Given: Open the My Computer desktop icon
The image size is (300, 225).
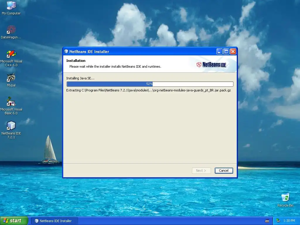Looking at the screenshot, I should click(11, 8).
